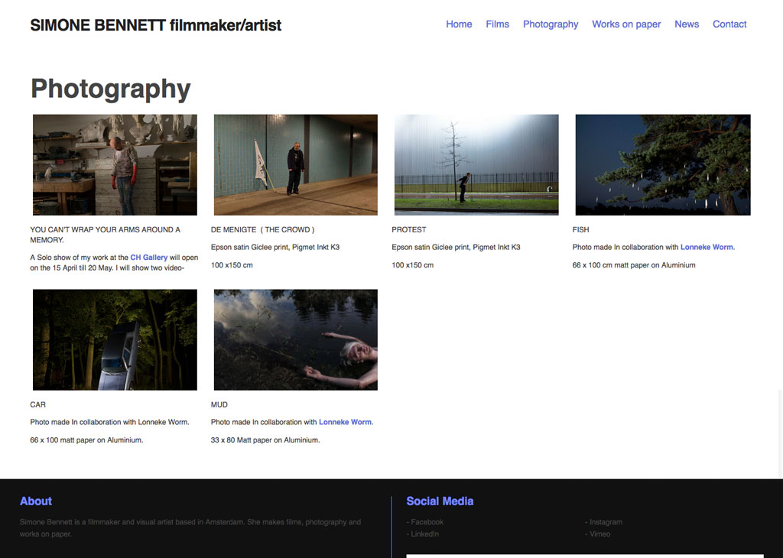View the De Menigte flag photo
This screenshot has width=783, height=558.
coord(295,164)
